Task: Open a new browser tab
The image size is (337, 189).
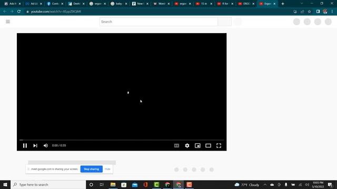Action: click(x=283, y=4)
